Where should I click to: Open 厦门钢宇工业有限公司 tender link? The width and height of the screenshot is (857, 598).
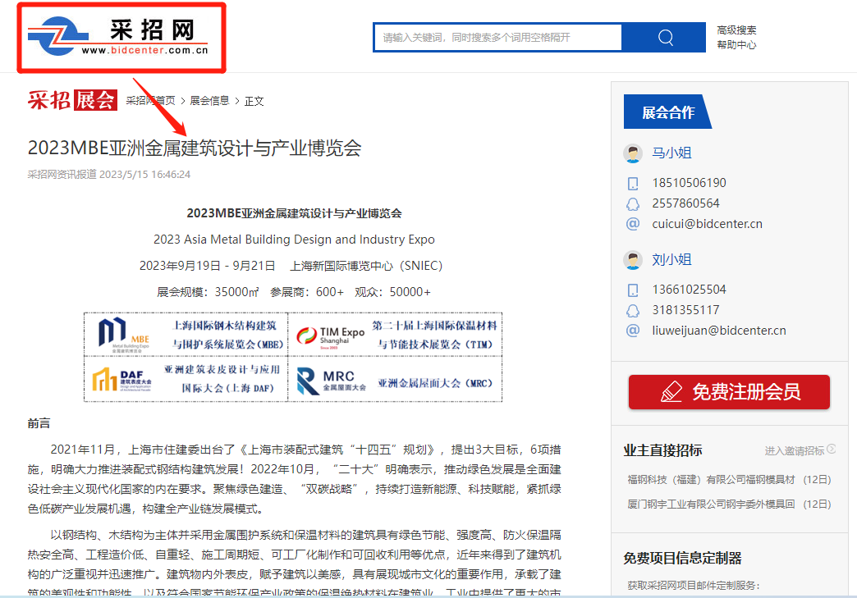coord(711,504)
